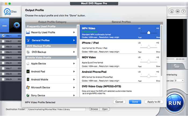Click the Sony Device icon
Image resolution: width=188 pixels, height=118 pixels.
tap(28, 95)
